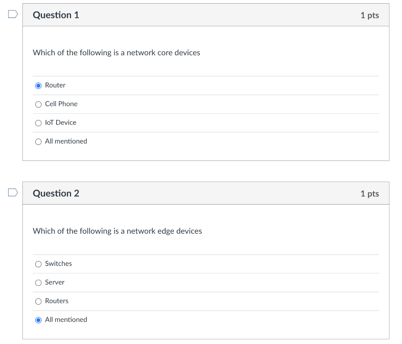
Task: Click the Question 1 header title
Action: tap(56, 15)
